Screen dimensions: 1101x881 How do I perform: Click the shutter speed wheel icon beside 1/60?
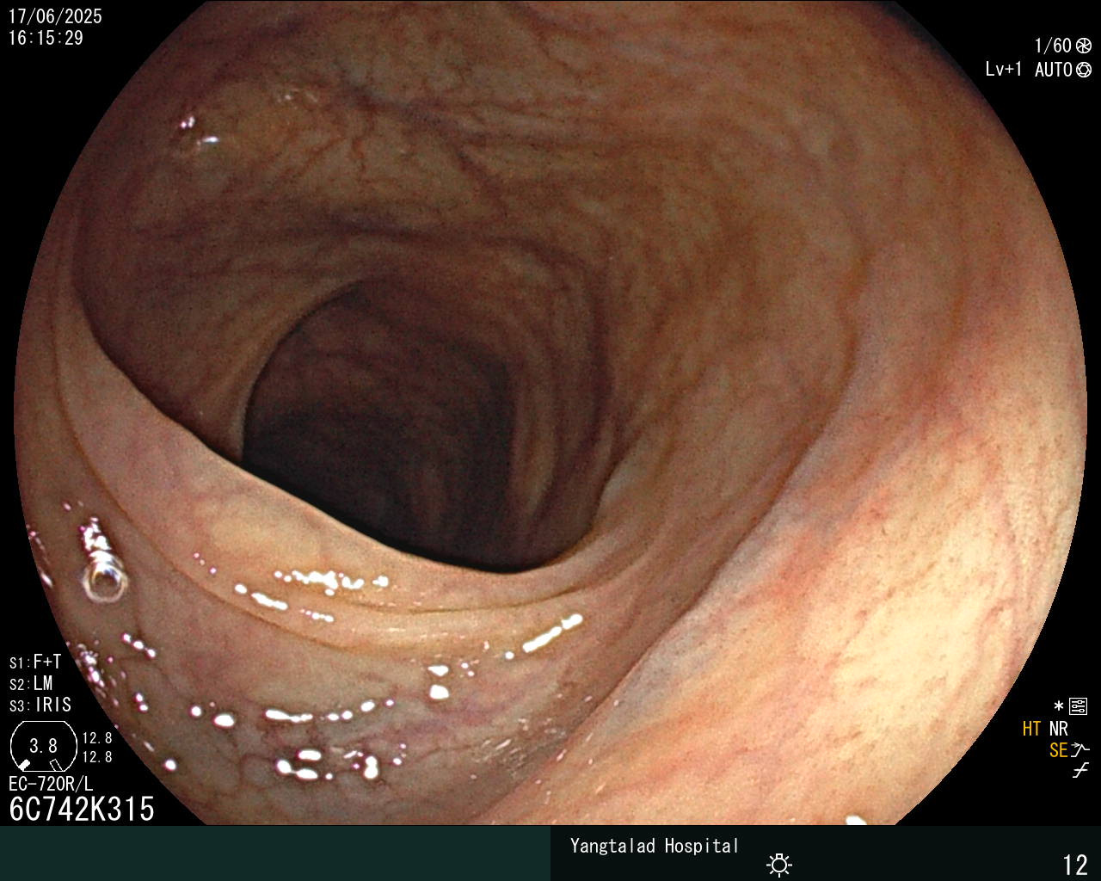[x=1084, y=46]
